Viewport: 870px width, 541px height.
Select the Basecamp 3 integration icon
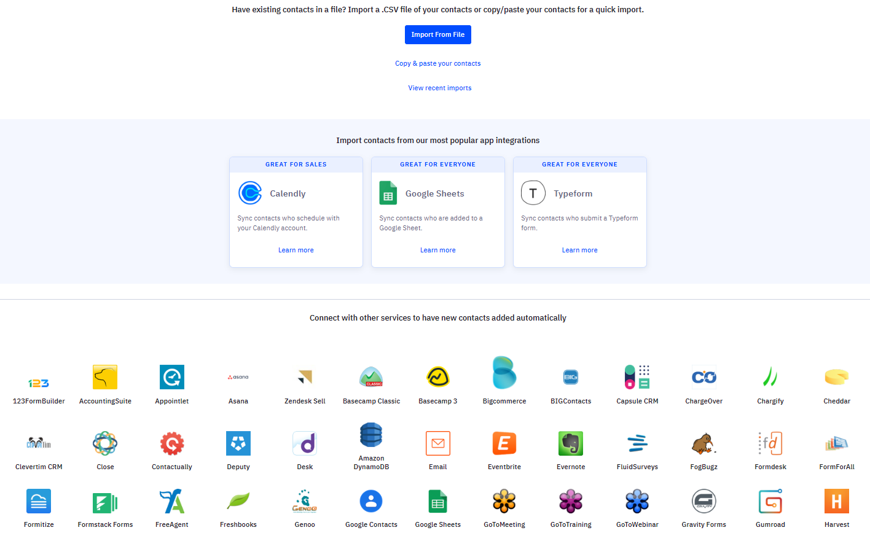pyautogui.click(x=438, y=377)
